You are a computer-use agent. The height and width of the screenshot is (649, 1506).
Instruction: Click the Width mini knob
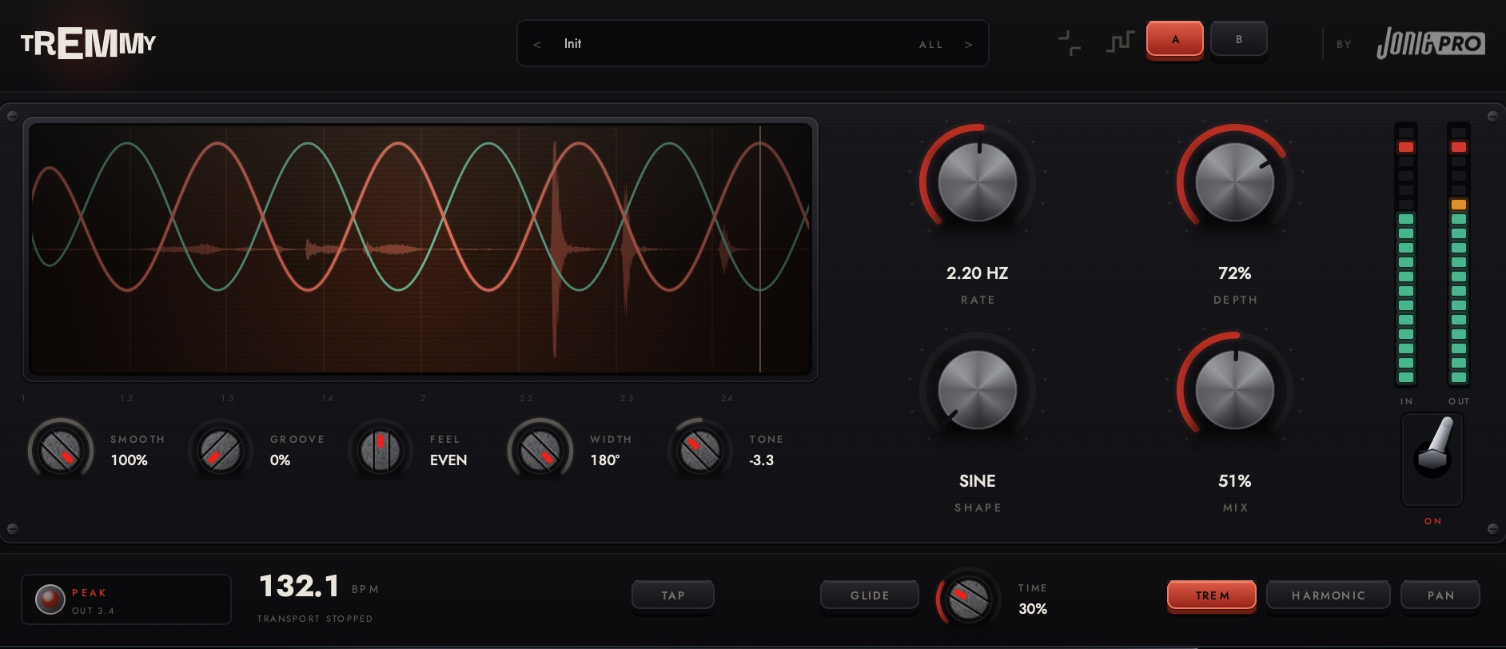tap(540, 450)
